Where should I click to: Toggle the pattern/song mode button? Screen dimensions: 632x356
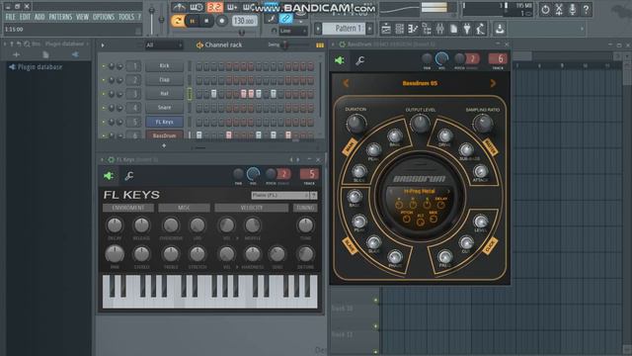(x=178, y=21)
